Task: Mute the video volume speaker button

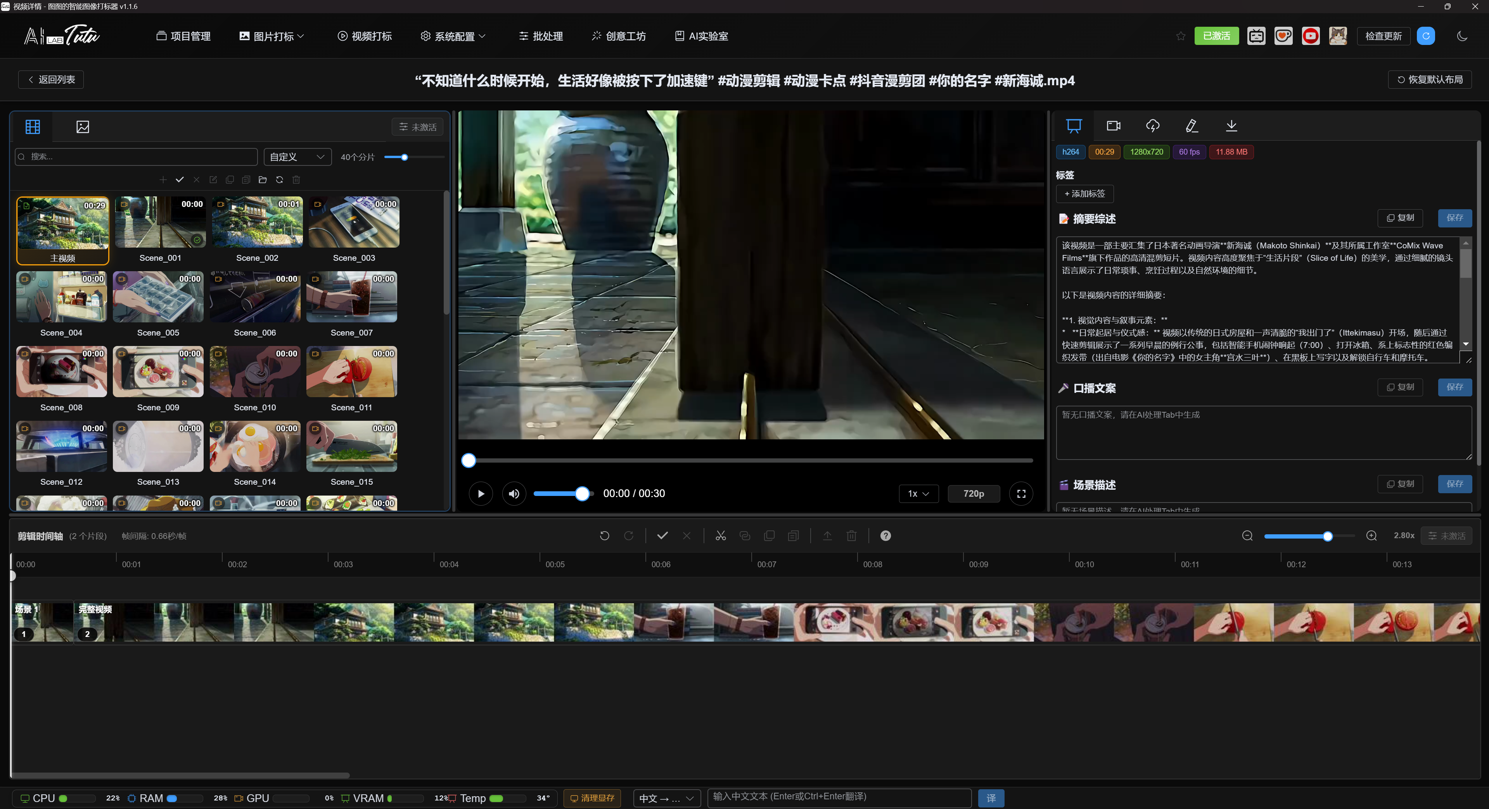Action: 514,494
